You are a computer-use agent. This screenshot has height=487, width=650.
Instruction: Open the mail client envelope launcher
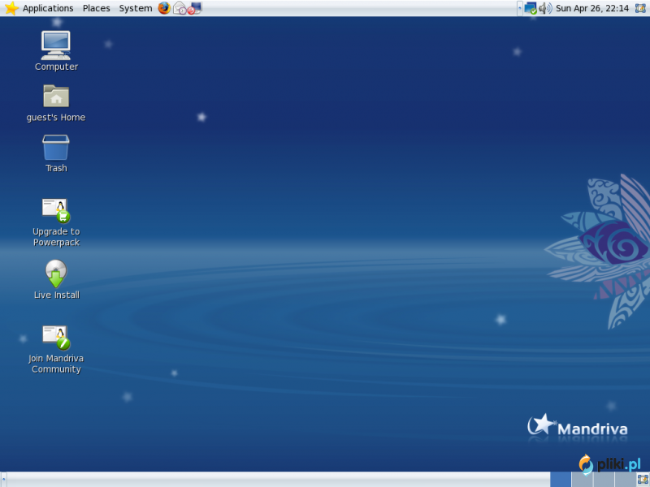(x=180, y=8)
